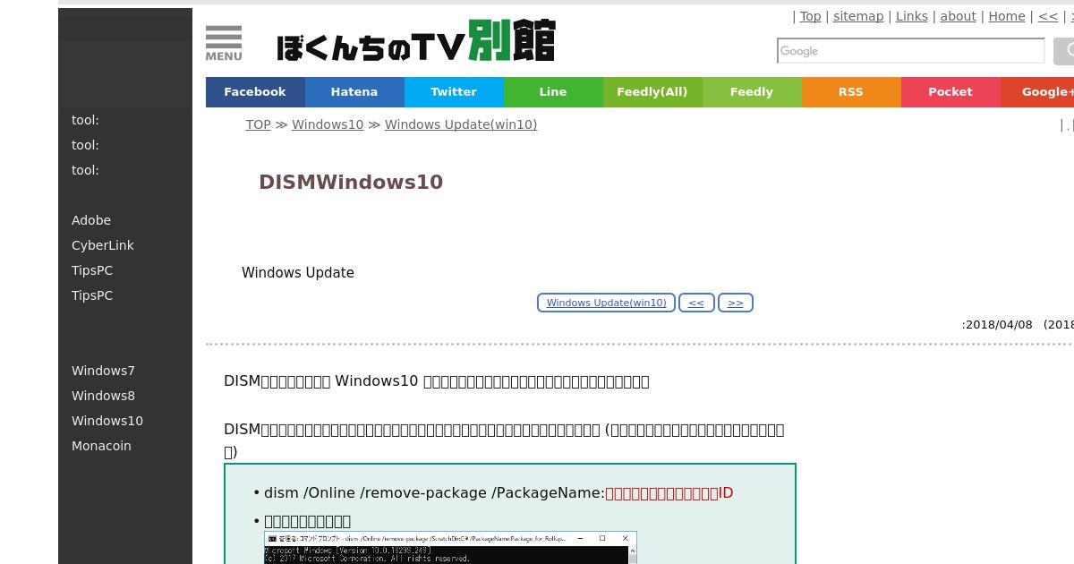Subscribe using the Feedly(All) button
Screen dimensions: 1074x564
click(x=652, y=92)
